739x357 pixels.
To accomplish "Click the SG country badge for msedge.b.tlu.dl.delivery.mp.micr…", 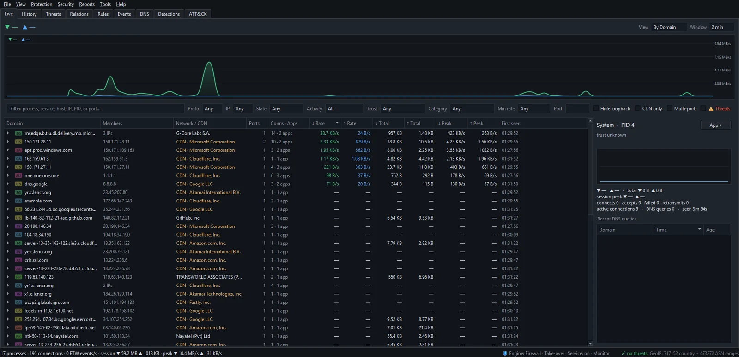I will [x=18, y=133].
